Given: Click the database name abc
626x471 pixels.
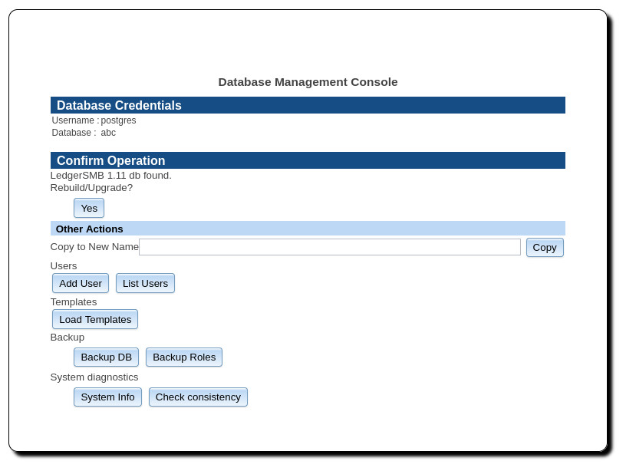Looking at the screenshot, I should tap(108, 132).
